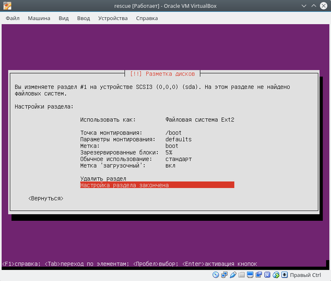Click the mouse integration status icon
This screenshot has height=281, width=331.
tap(276, 275)
